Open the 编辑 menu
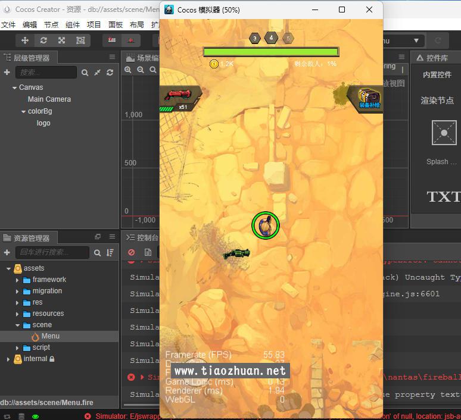Screen dimensions: 461x420 click(30, 24)
